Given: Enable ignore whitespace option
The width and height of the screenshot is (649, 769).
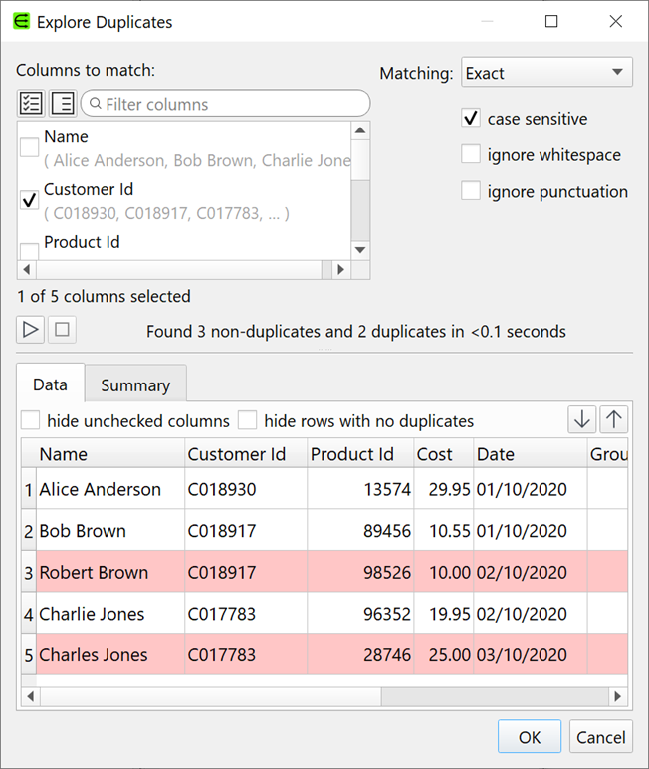Looking at the screenshot, I should (x=471, y=155).
